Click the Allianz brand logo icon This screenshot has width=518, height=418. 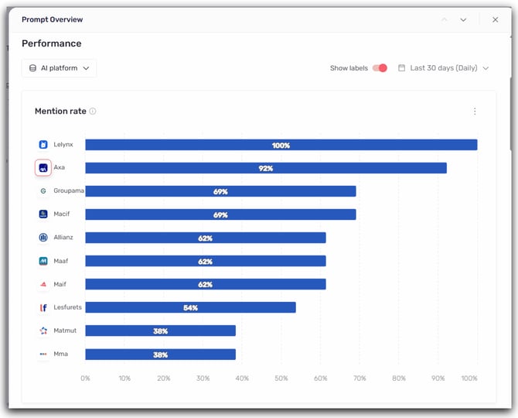(x=43, y=238)
